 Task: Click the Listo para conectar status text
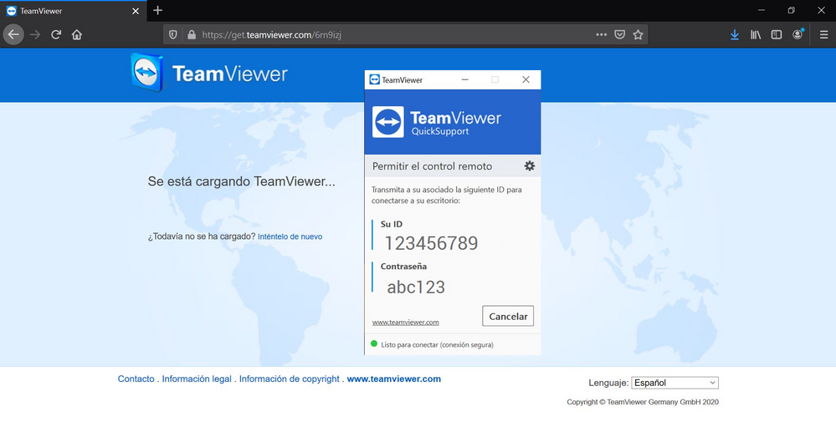(x=437, y=344)
